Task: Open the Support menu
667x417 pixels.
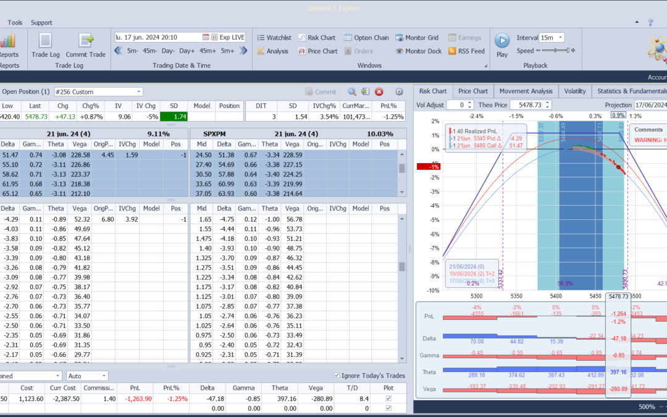Action: (x=41, y=23)
